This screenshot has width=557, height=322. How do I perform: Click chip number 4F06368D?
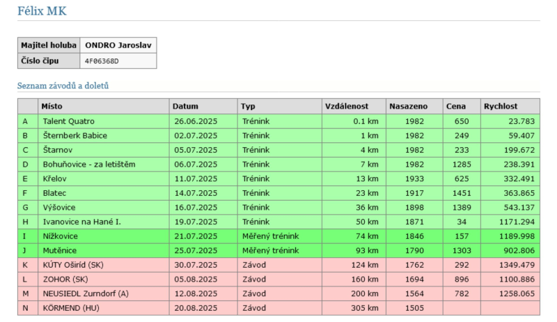[102, 61]
